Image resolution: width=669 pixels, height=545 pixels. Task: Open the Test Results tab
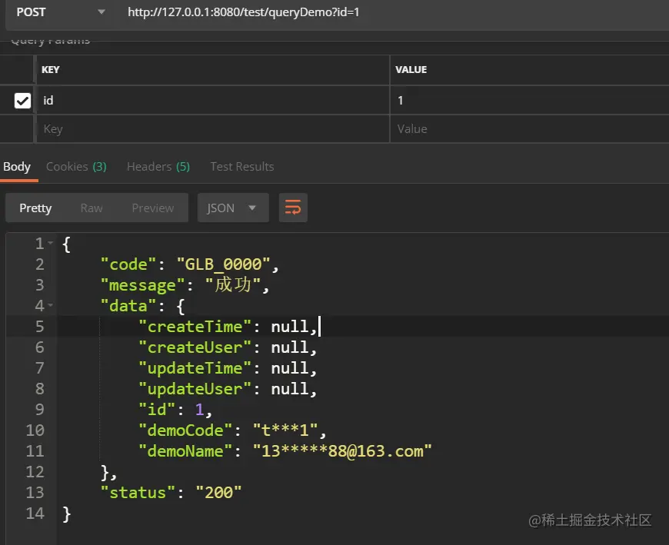coord(242,167)
